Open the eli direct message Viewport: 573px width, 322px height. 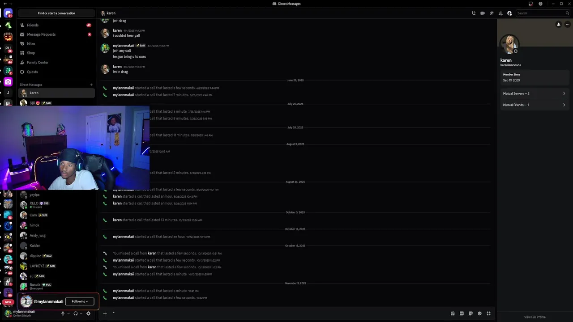click(x=56, y=276)
